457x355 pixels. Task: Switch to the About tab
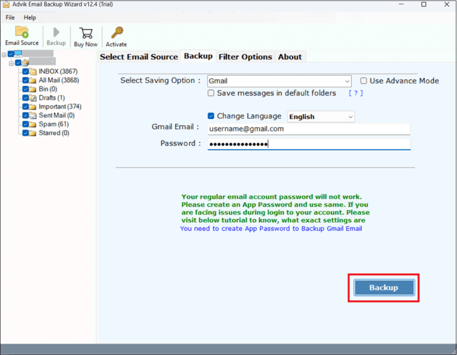tap(290, 57)
